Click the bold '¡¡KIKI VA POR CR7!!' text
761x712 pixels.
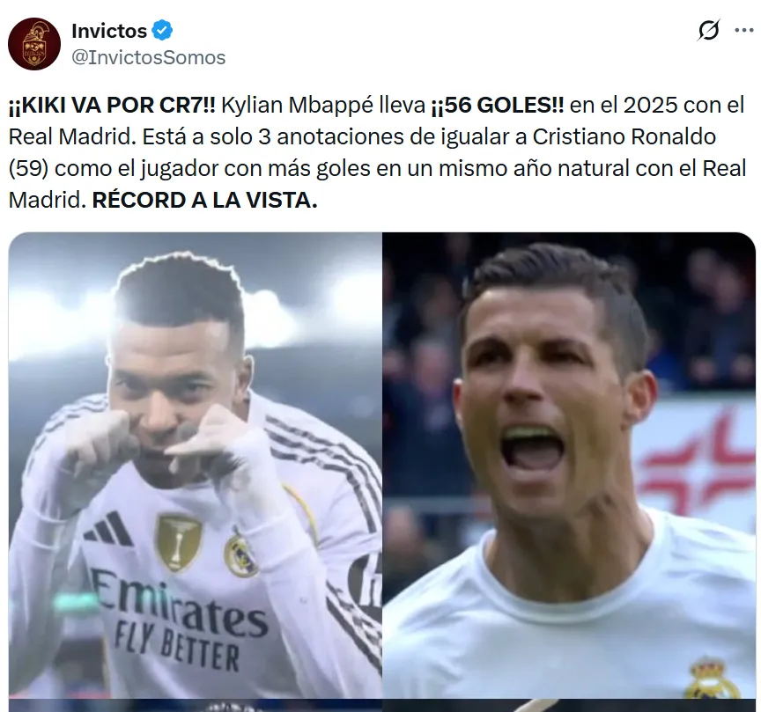(112, 106)
